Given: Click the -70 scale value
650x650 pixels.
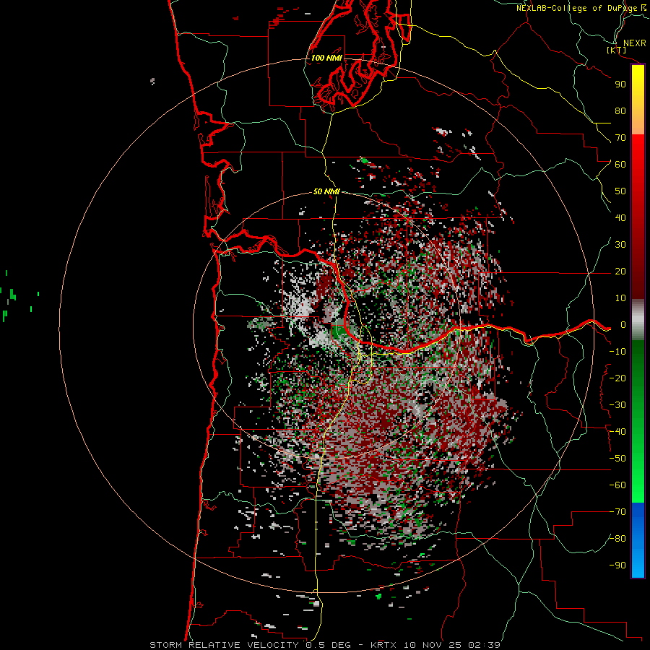Looking at the screenshot, I should (x=617, y=512).
